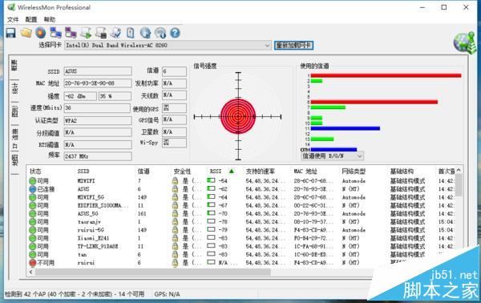481x303 pixels.
Task: Click the signal strength radar display
Action: pos(238,116)
